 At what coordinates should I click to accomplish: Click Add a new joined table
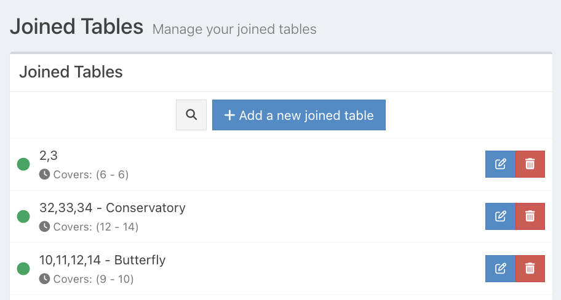tap(298, 115)
